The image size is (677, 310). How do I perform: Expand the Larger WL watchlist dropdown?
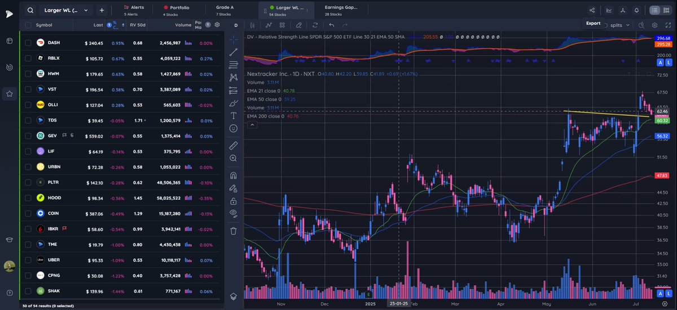(65, 10)
